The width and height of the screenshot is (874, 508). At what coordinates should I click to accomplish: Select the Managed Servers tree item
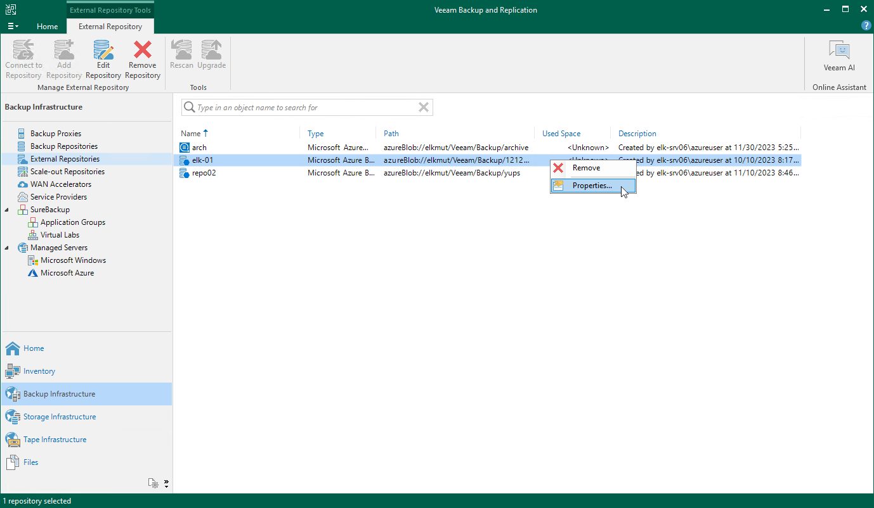[59, 248]
